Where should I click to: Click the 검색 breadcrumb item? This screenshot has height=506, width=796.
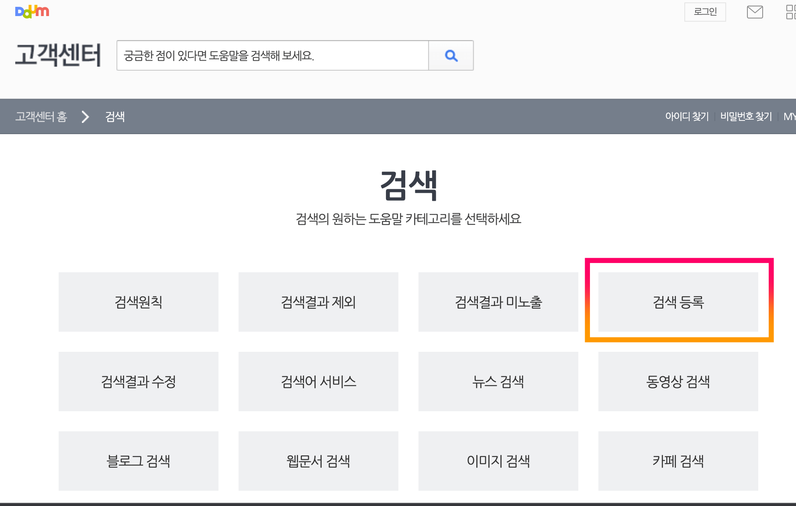click(115, 116)
